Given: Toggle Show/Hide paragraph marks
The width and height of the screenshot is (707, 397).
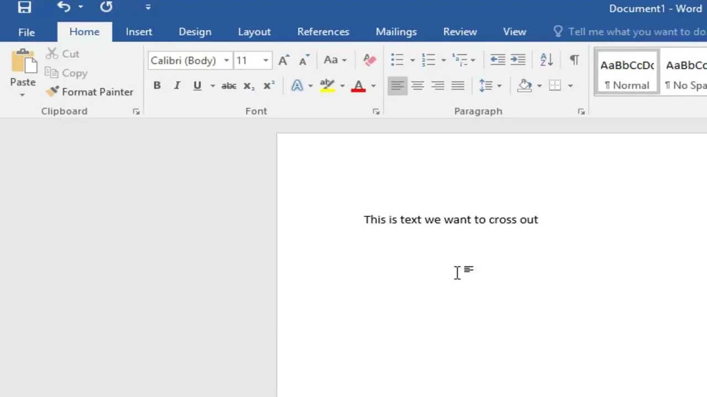Looking at the screenshot, I should (x=574, y=60).
